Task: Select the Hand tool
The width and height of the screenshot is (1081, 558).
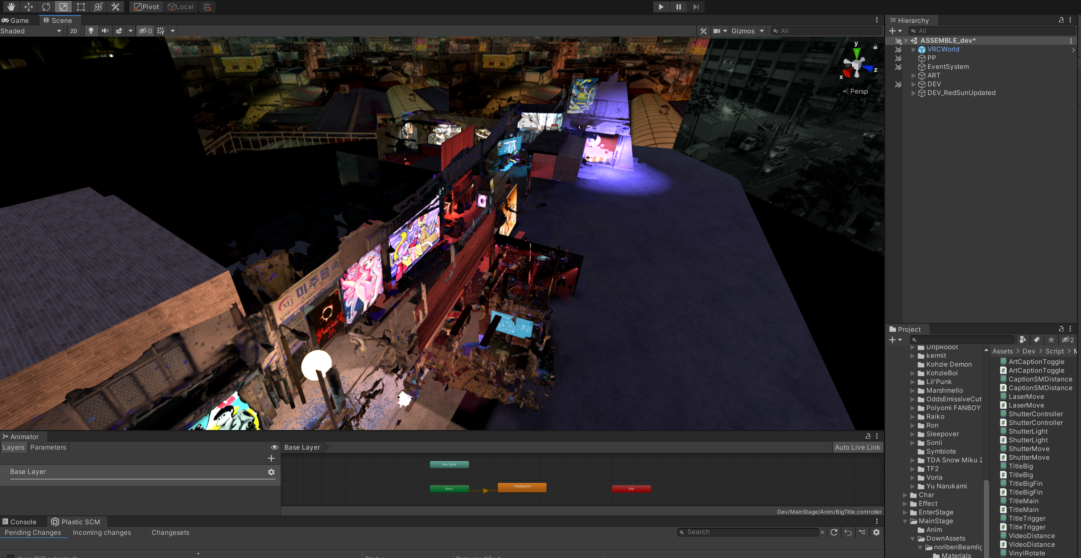Action: [11, 7]
